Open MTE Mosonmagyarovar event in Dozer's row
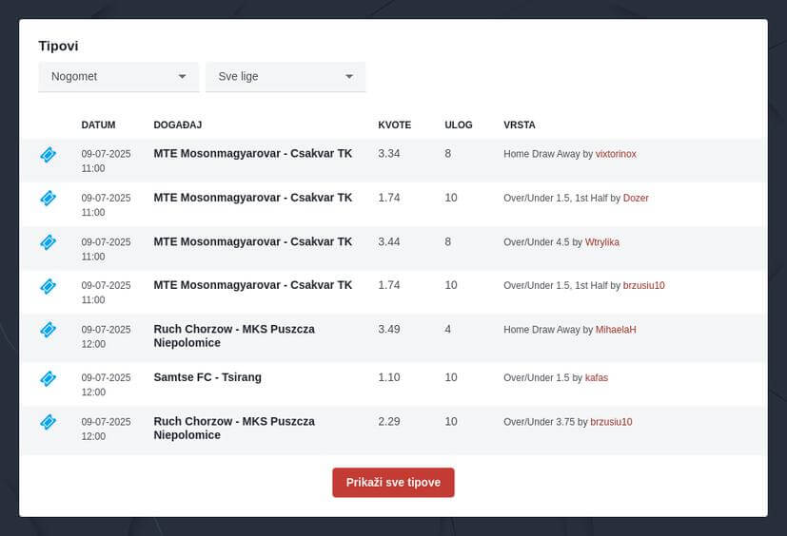Image resolution: width=787 pixels, height=536 pixels. pyautogui.click(x=253, y=198)
